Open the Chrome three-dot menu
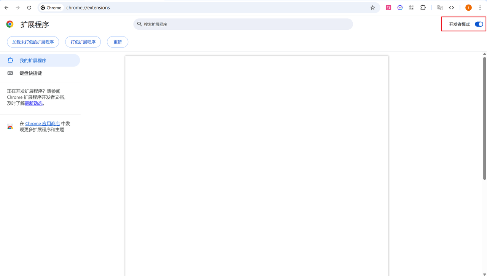The width and height of the screenshot is (487, 276). pos(480,8)
